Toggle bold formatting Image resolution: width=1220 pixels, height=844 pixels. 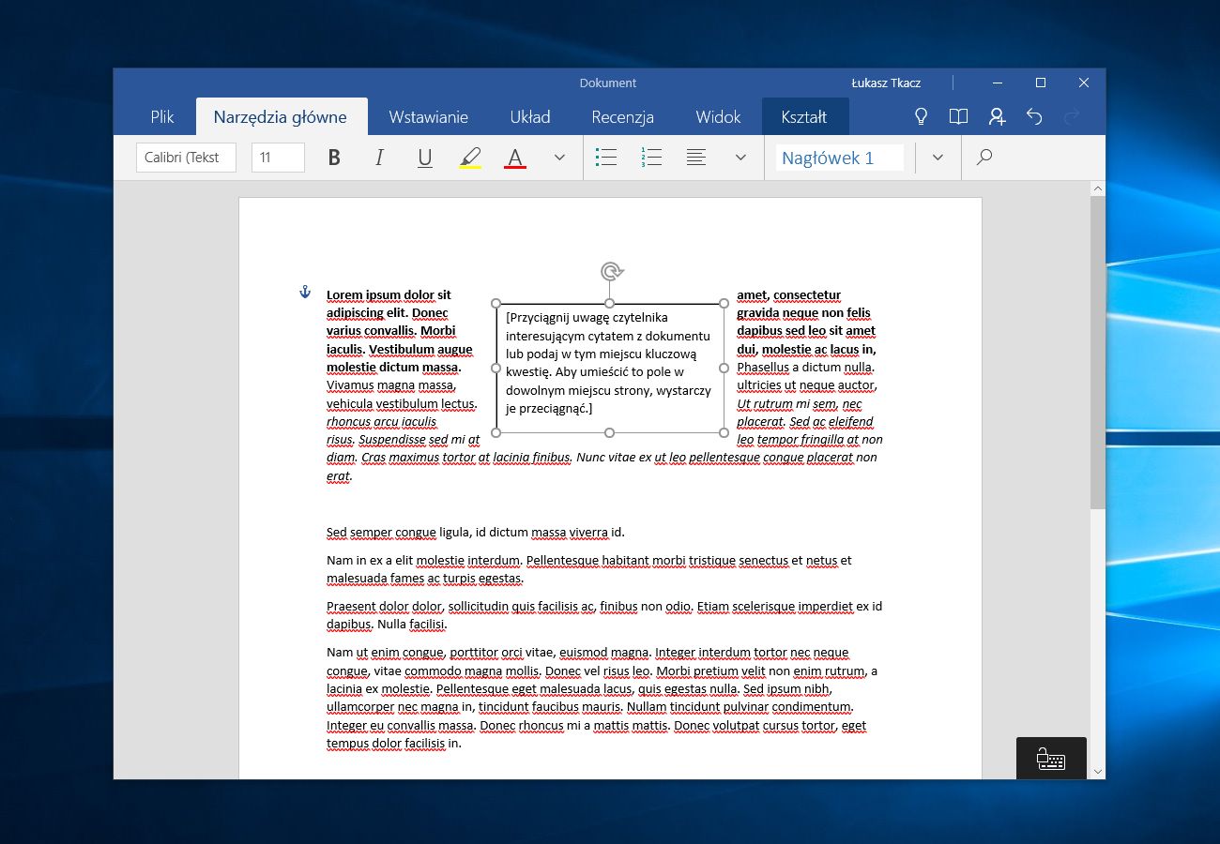pyautogui.click(x=334, y=158)
